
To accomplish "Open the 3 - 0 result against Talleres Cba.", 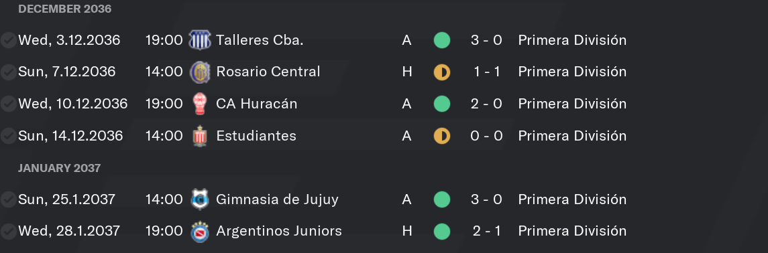I will pyautogui.click(x=486, y=40).
